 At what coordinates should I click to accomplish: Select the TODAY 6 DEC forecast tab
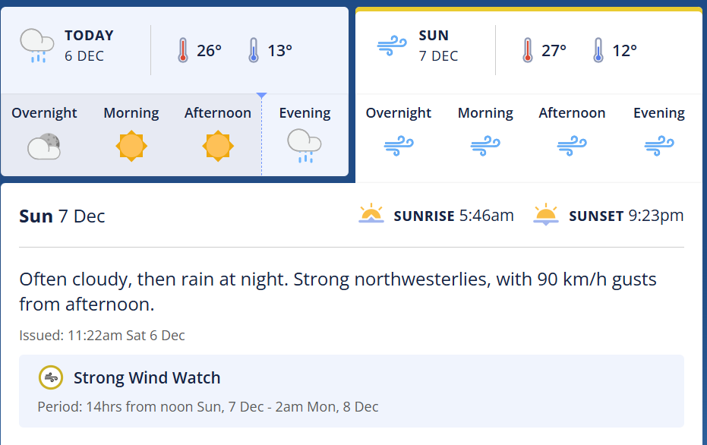coord(89,46)
